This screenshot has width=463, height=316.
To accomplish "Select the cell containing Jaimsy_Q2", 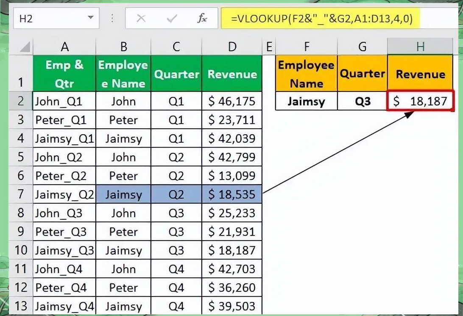I will [64, 194].
